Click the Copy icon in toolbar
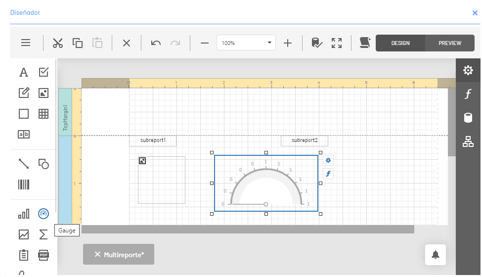The width and height of the screenshot is (482, 277). tap(78, 43)
